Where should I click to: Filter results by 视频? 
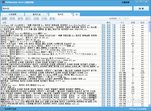tap(12, 19)
